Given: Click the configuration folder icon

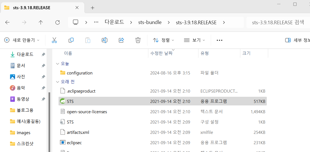Looking at the screenshot, I should (x=63, y=73).
